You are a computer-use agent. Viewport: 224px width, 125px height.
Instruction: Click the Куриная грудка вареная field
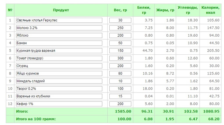(x=60, y=51)
